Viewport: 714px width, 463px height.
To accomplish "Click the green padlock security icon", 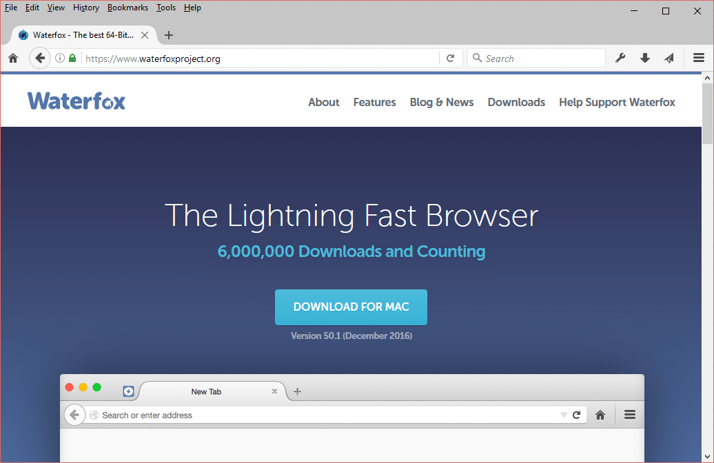I will coord(72,59).
